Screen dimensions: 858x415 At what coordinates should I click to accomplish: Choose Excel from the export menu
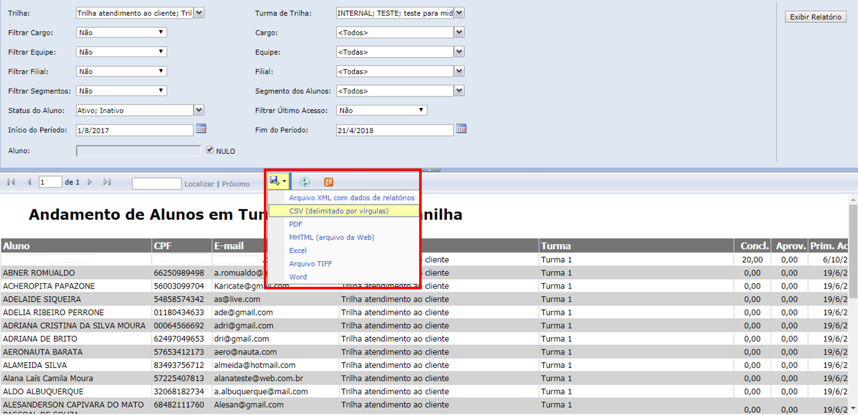tap(298, 250)
